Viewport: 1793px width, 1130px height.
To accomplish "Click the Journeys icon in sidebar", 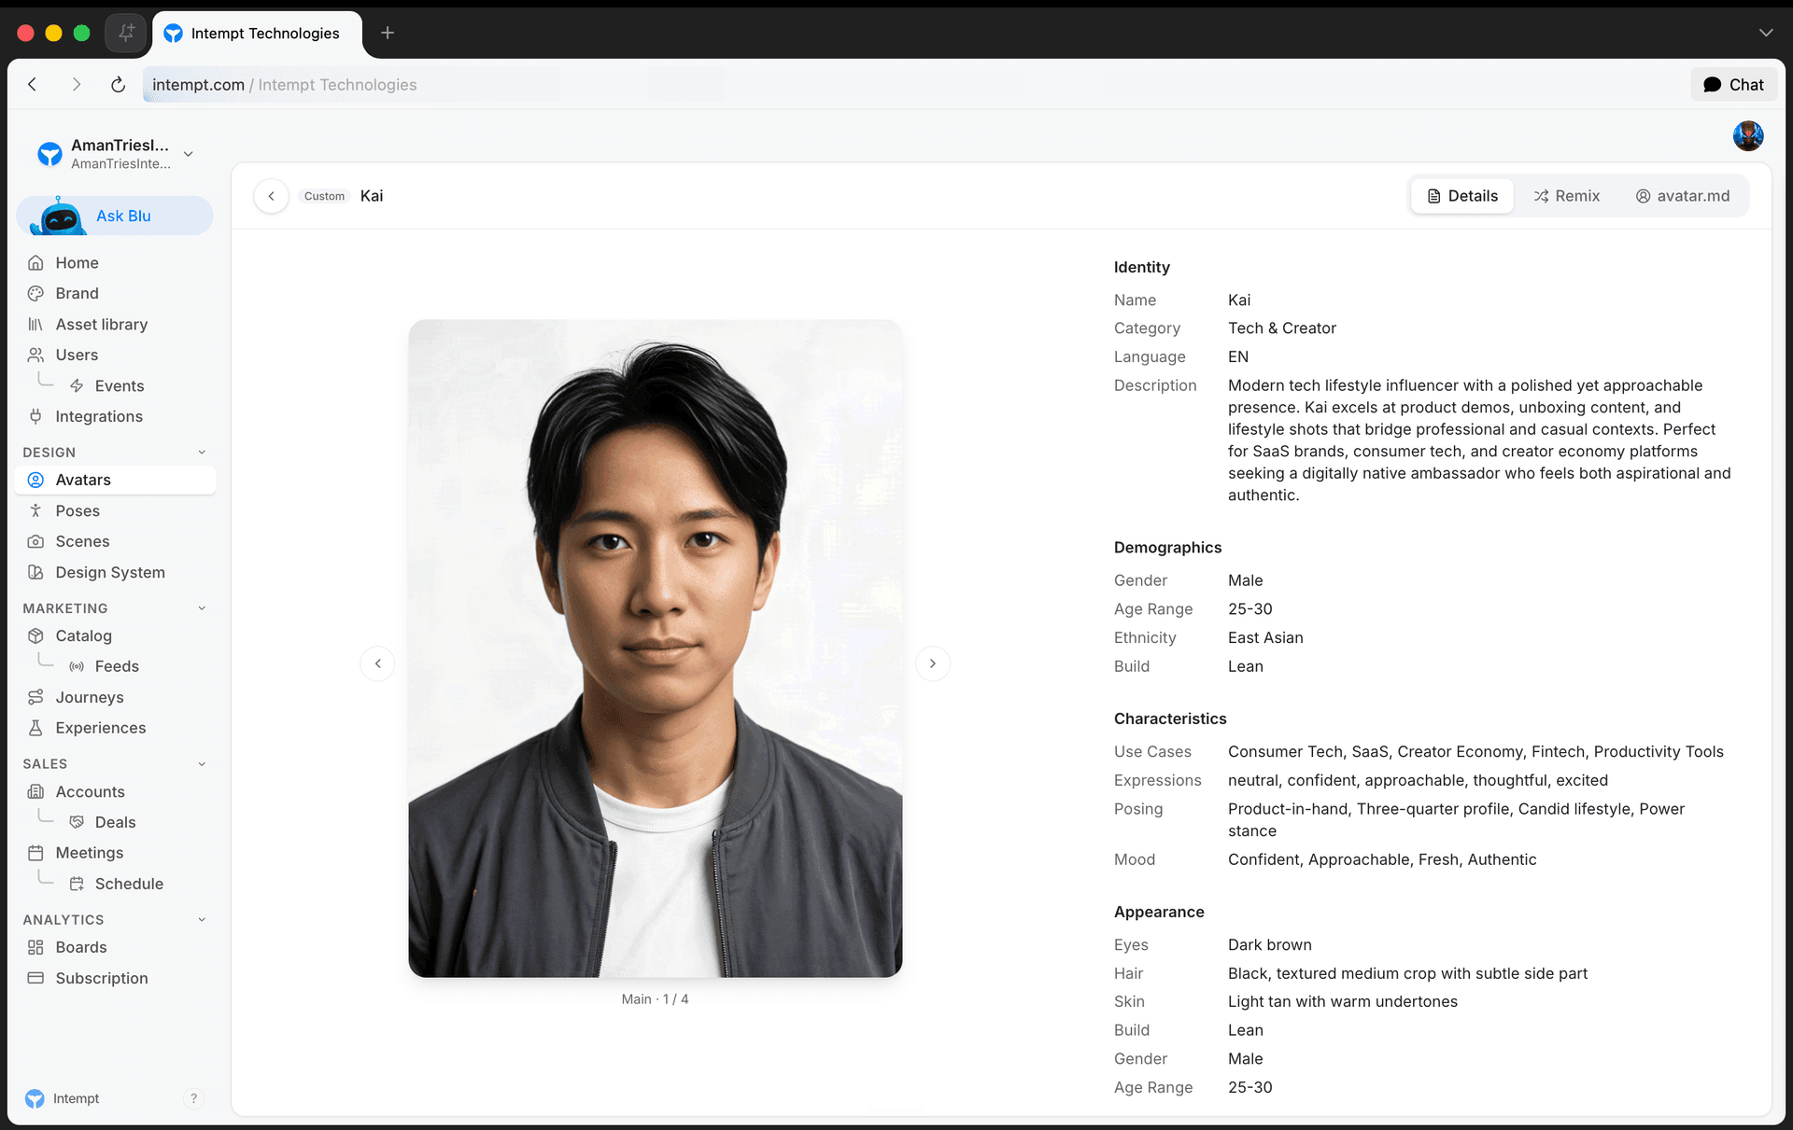I will (35, 698).
